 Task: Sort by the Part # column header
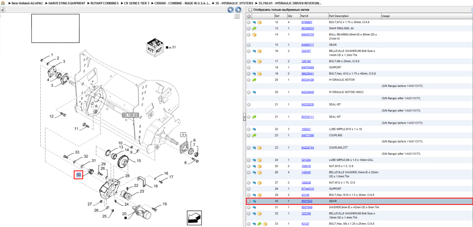[314, 16]
